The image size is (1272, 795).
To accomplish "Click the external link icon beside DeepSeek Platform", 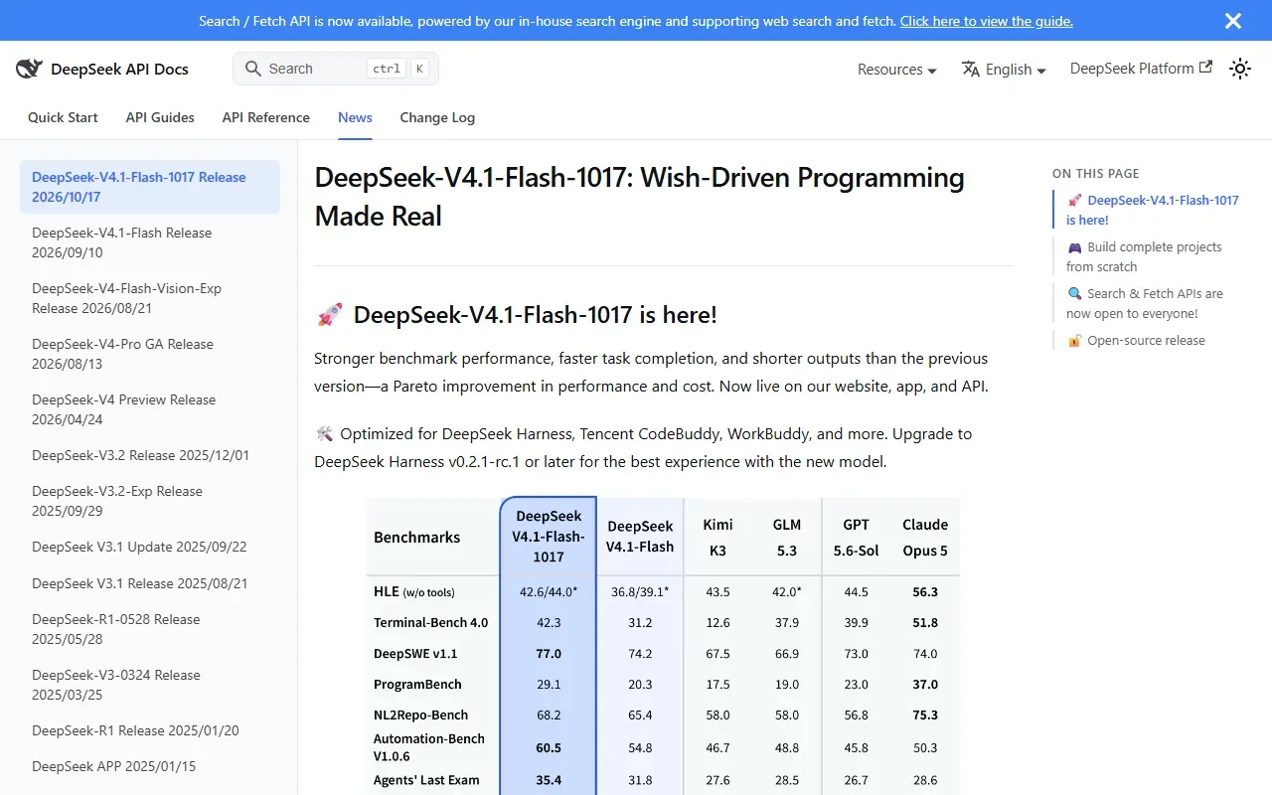I will tap(1205, 68).
